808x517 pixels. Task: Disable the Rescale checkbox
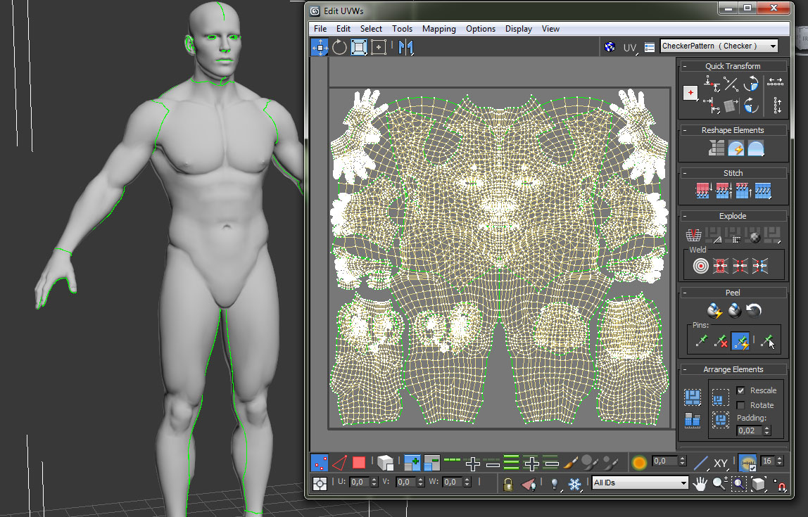click(x=740, y=390)
